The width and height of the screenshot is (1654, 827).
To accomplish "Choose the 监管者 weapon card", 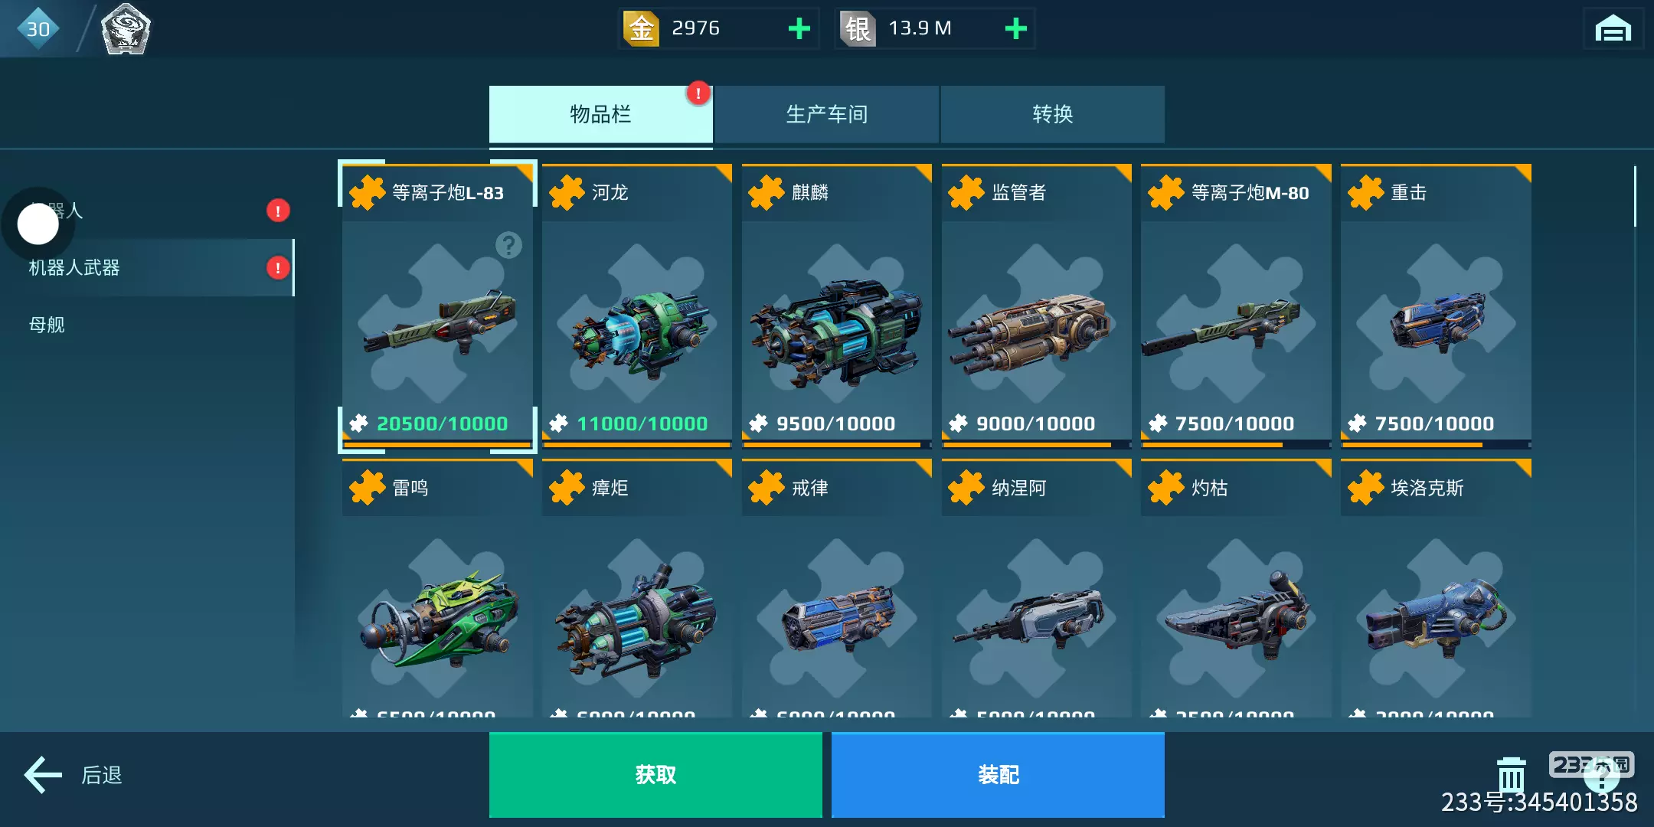I will (x=1036, y=306).
